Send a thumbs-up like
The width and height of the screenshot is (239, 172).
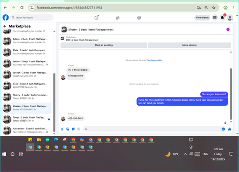(229, 129)
